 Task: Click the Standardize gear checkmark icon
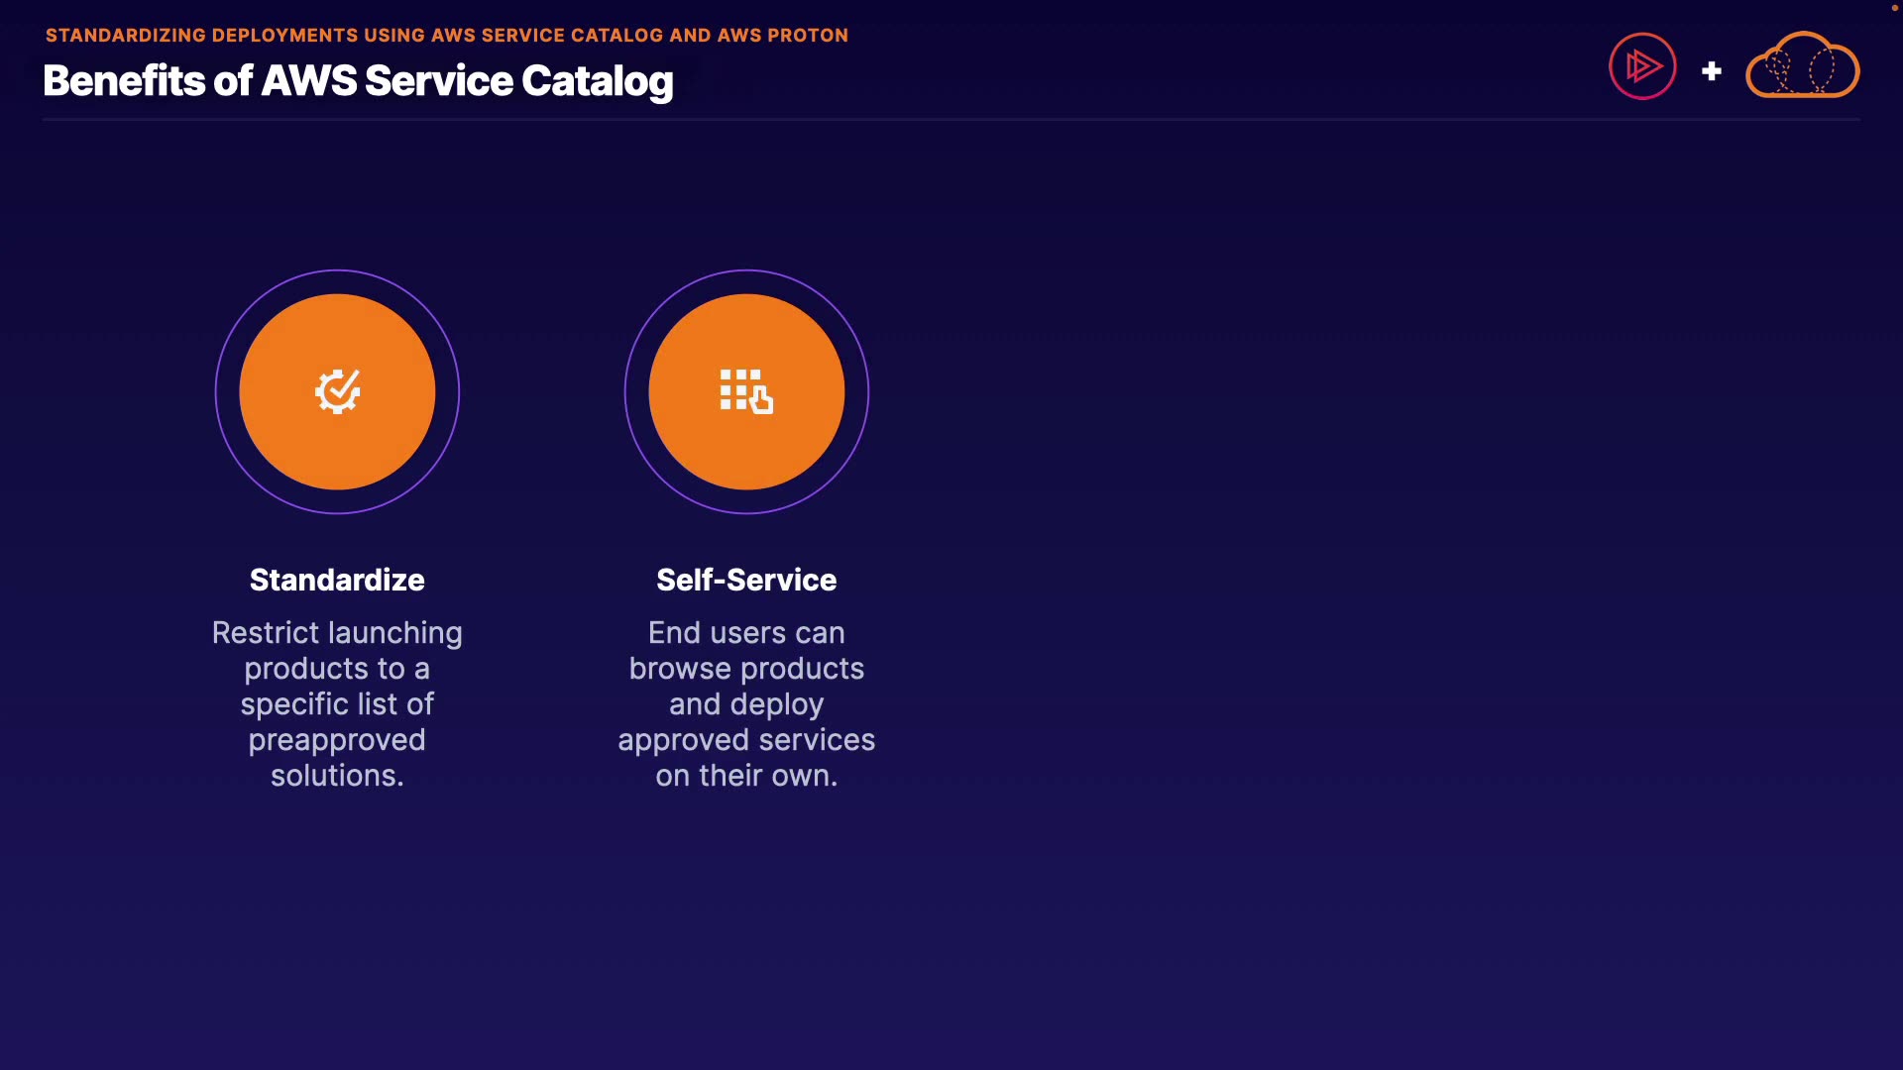pos(337,391)
